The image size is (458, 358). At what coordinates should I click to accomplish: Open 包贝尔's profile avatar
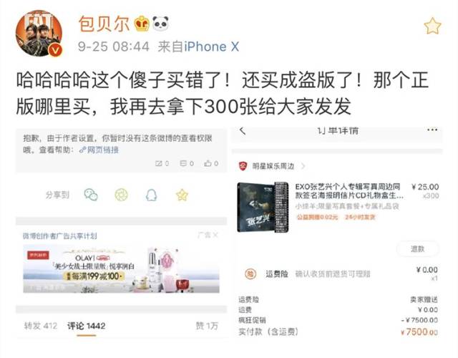pos(39,34)
